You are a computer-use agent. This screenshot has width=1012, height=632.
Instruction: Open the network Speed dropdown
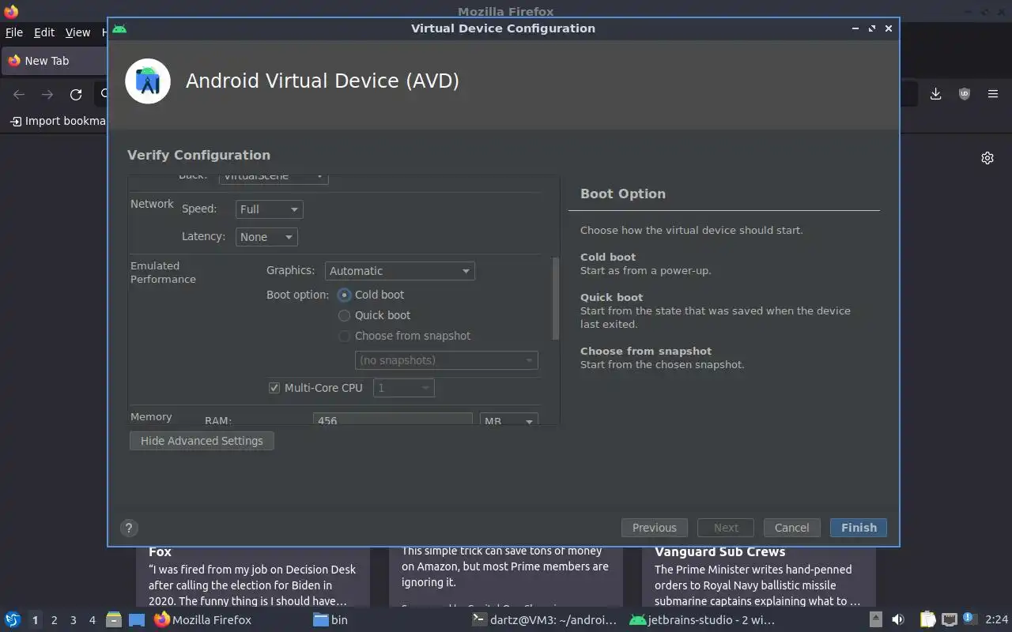pyautogui.click(x=269, y=209)
